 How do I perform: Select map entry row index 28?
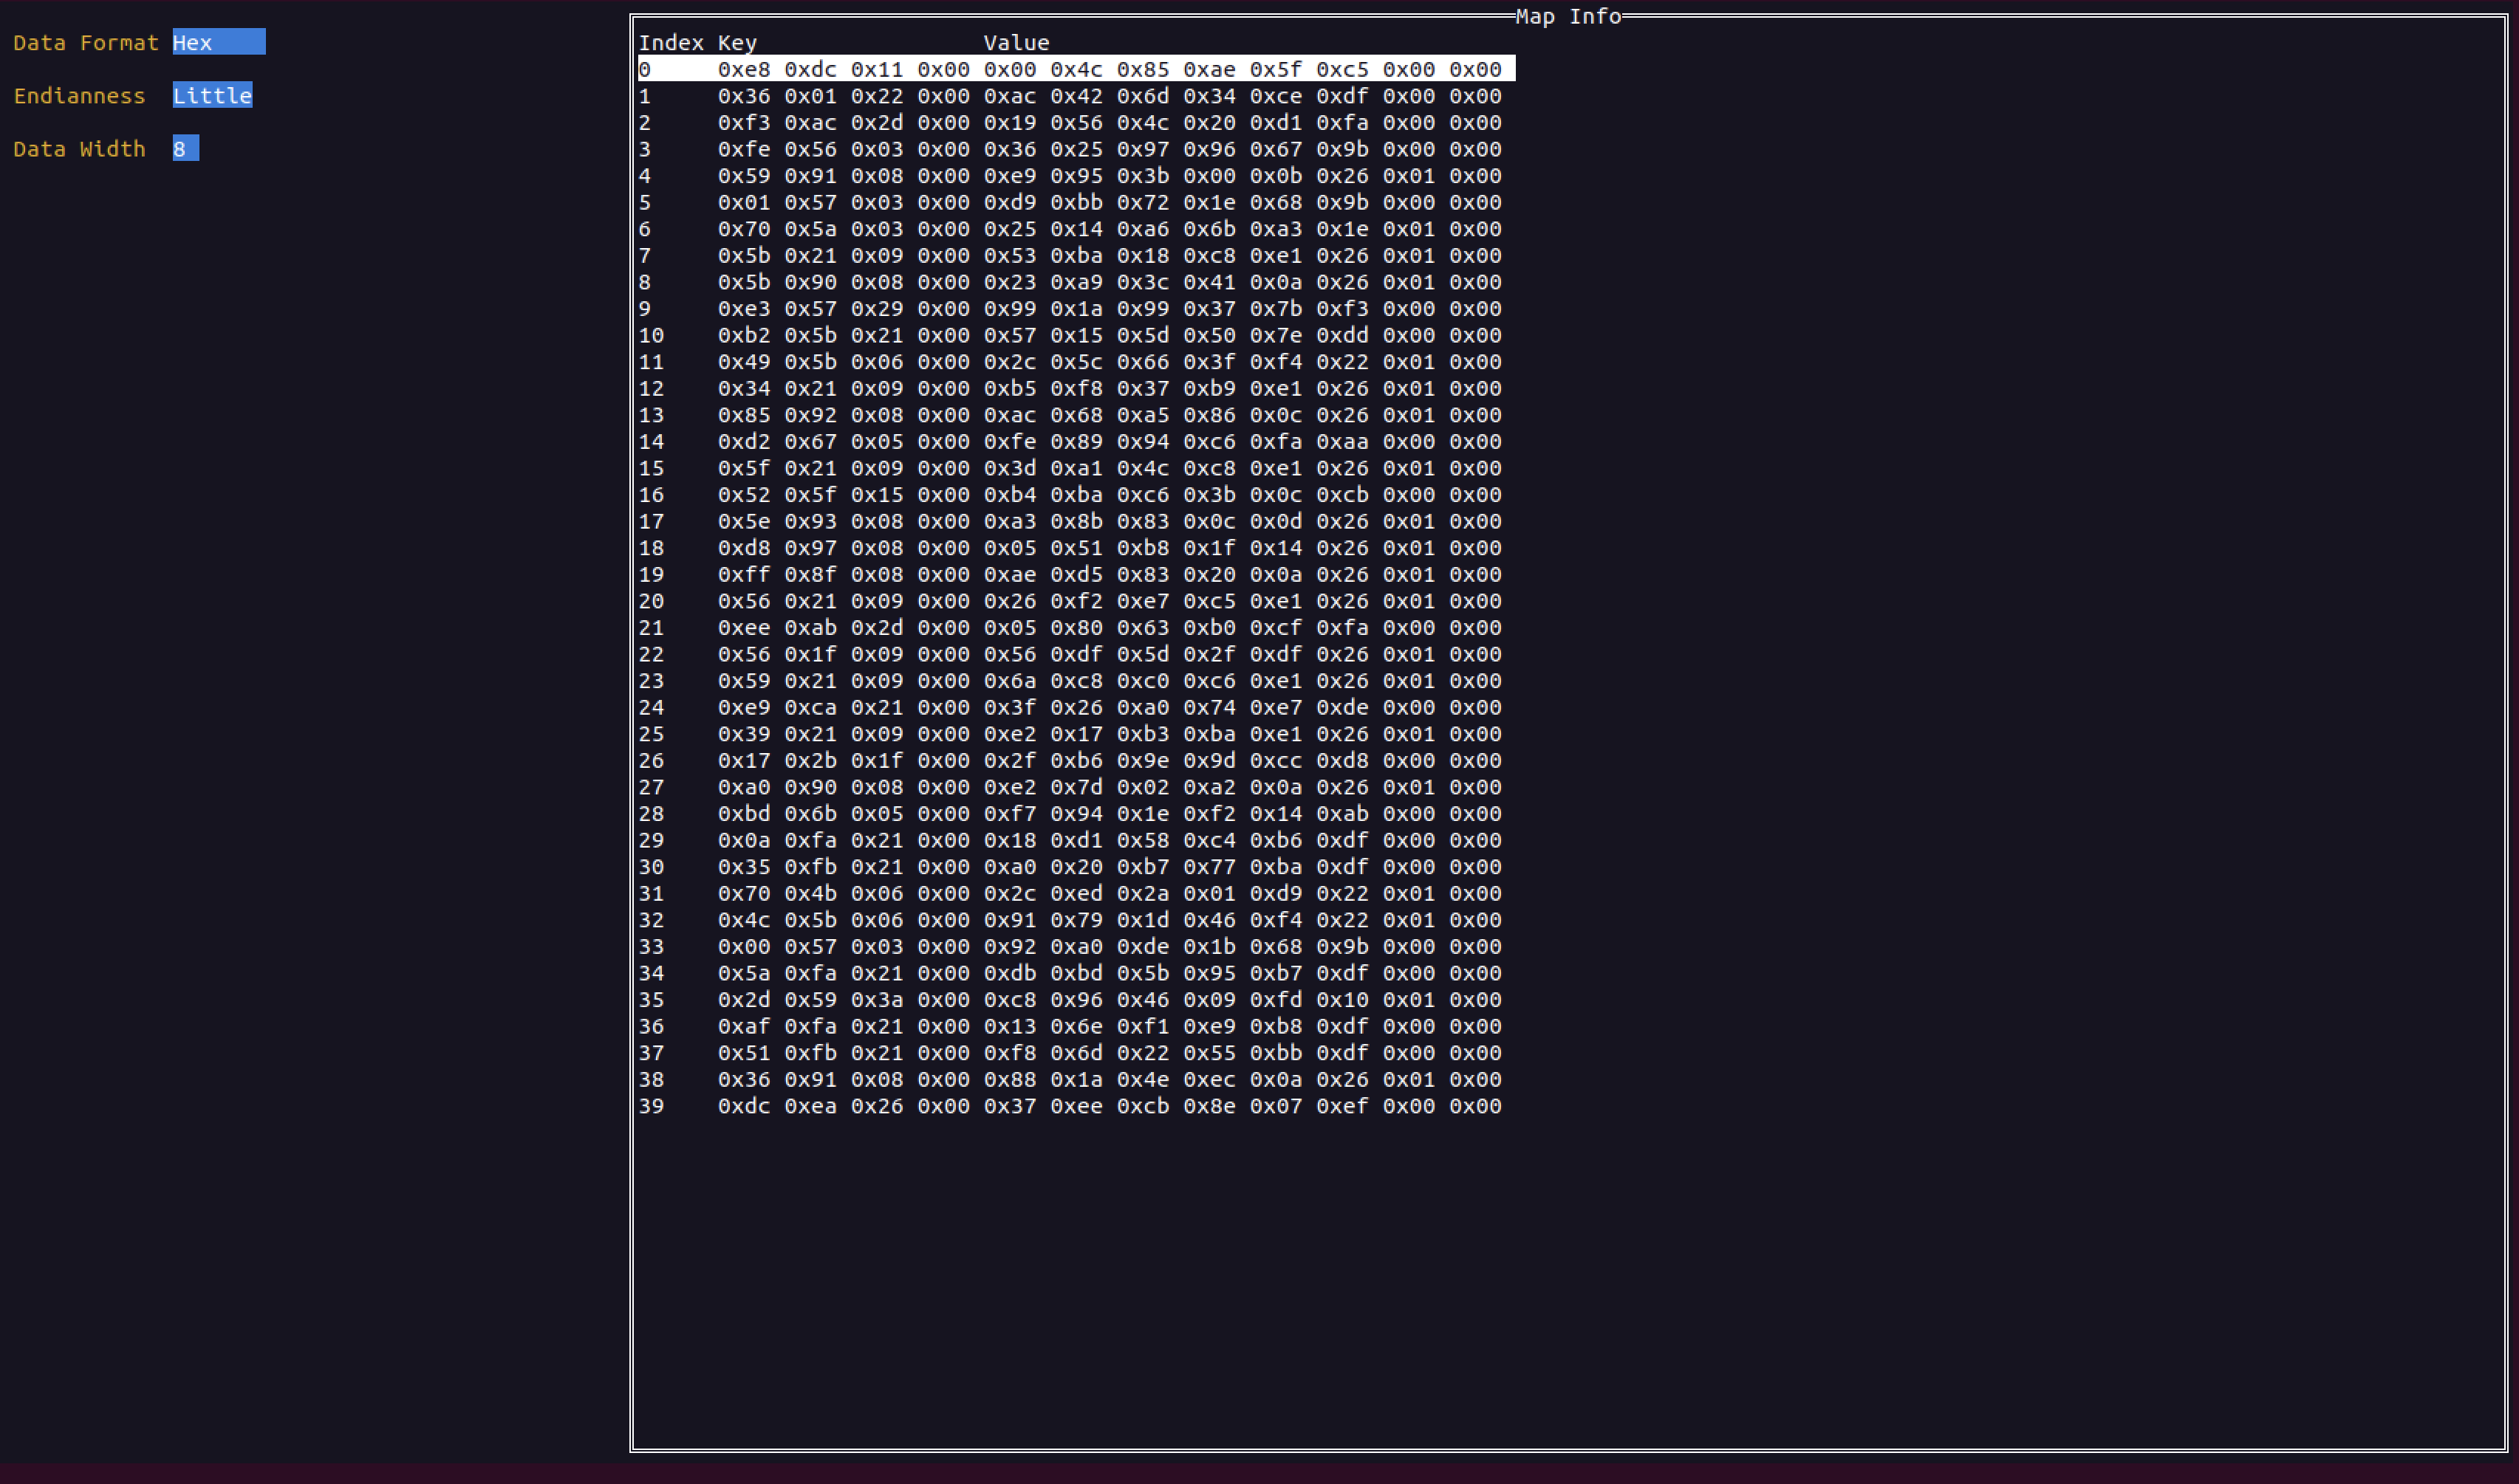[1076, 813]
